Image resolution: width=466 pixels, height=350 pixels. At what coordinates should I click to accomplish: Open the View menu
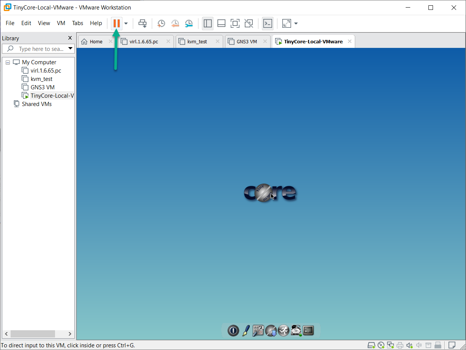click(44, 23)
